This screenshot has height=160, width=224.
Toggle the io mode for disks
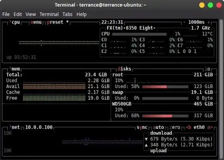207,69
